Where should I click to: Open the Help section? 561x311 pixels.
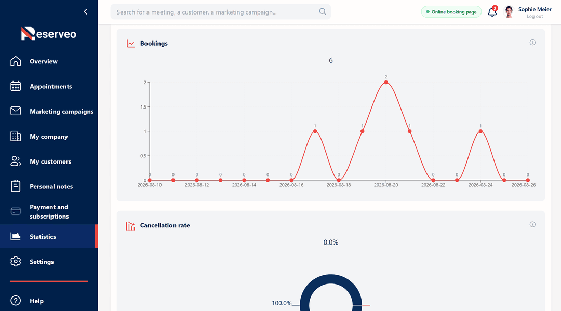point(36,301)
